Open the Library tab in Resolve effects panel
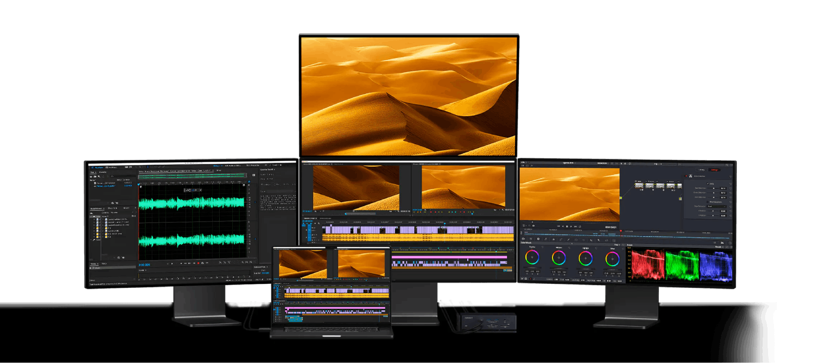 pyautogui.click(x=701, y=170)
